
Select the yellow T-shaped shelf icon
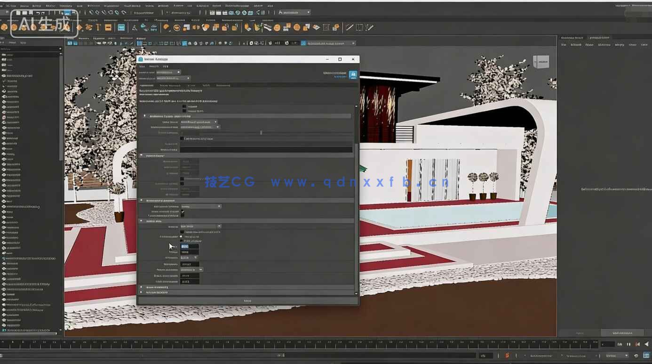tap(98, 27)
